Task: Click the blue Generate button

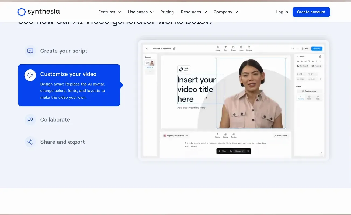Action: click(317, 48)
